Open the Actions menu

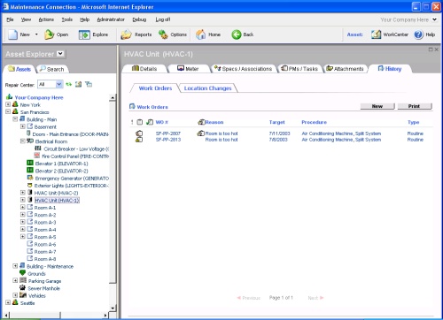click(46, 19)
